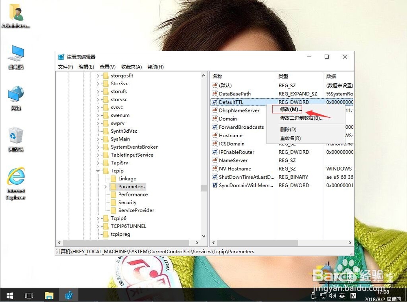Open File Explorer from the taskbar
This screenshot has height=302, width=407.
(49, 295)
